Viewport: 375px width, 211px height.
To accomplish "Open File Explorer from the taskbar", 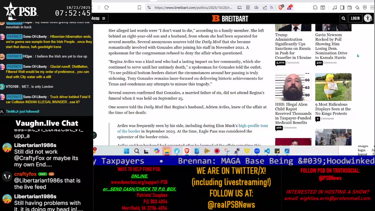I will (167, 151).
